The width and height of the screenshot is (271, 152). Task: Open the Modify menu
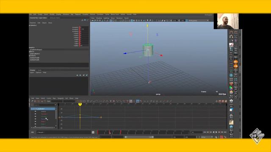point(52,14)
